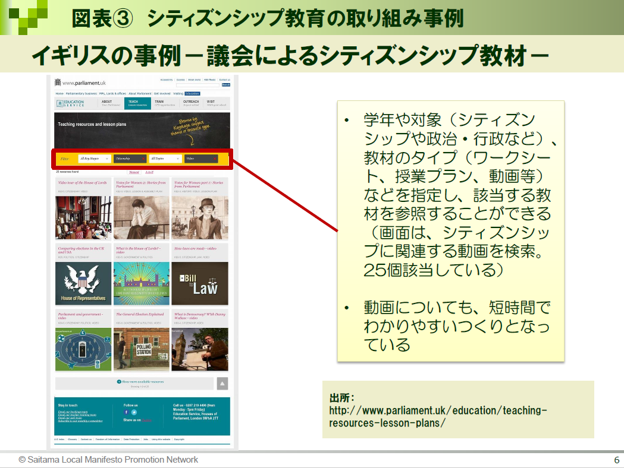The height and width of the screenshot is (468, 624).
Task: Open the House of Representatives thumbnail
Action: (x=83, y=283)
